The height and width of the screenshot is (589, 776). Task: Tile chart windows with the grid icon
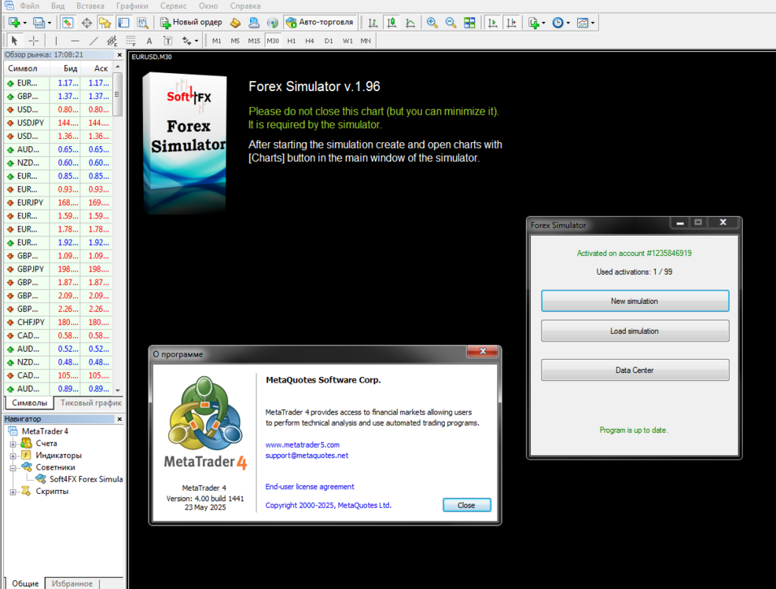(x=469, y=23)
